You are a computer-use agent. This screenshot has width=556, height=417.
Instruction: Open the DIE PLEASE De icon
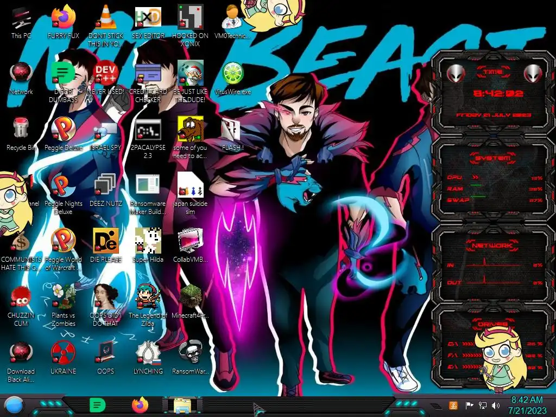[106, 241]
